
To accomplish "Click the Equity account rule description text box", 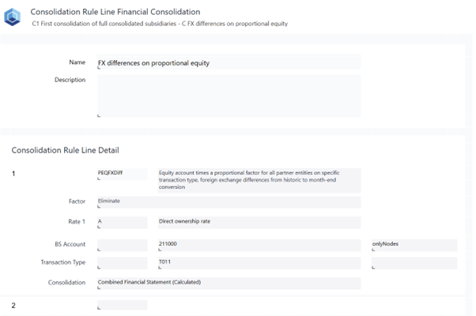I will (259, 179).
